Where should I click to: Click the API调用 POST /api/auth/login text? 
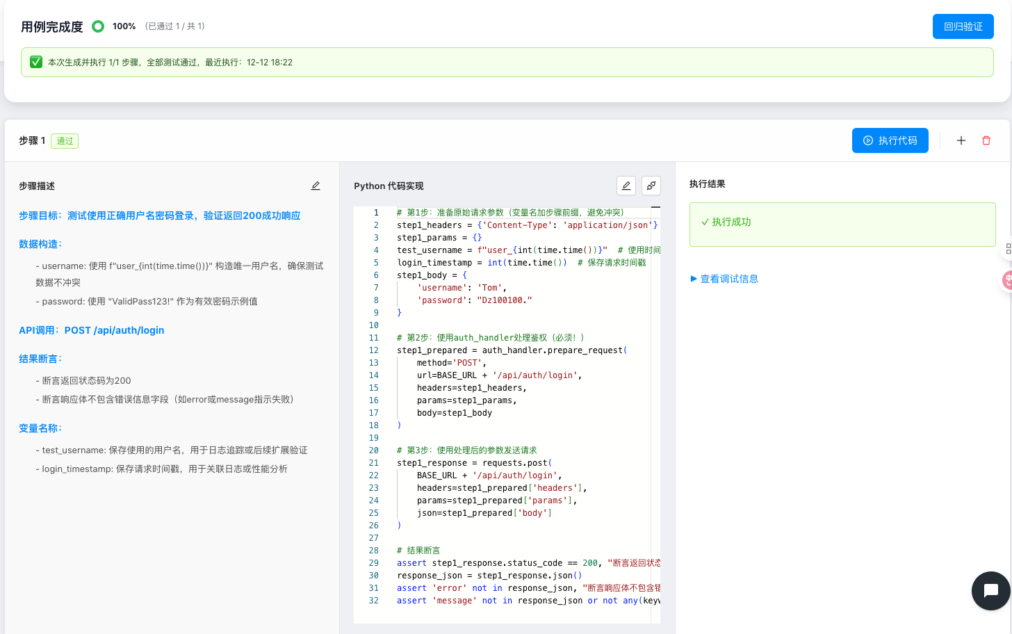coord(92,330)
